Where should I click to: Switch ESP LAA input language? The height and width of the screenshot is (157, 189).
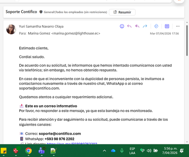tap(132, 151)
